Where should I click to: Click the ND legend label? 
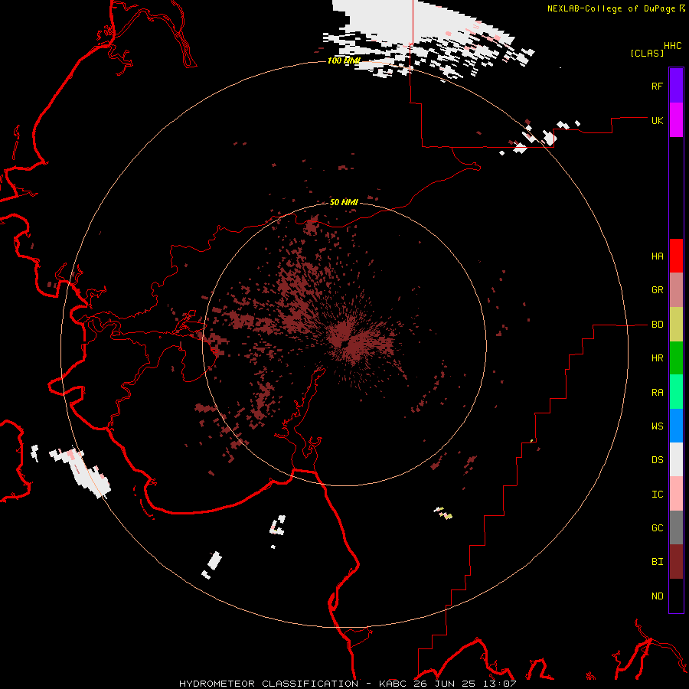[657, 596]
